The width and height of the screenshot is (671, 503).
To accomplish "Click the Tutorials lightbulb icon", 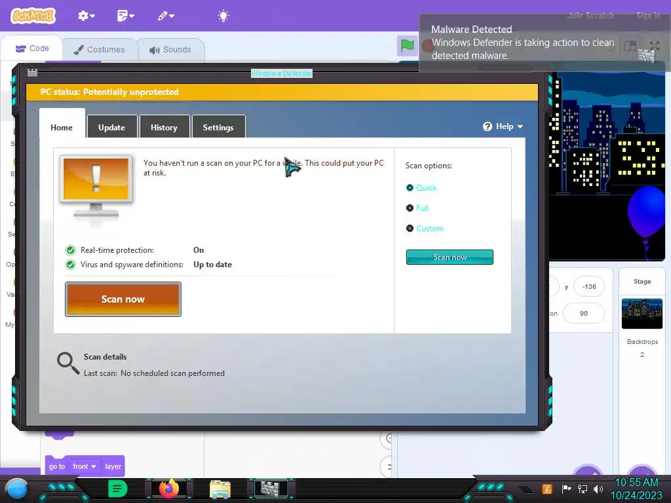I will (x=223, y=16).
